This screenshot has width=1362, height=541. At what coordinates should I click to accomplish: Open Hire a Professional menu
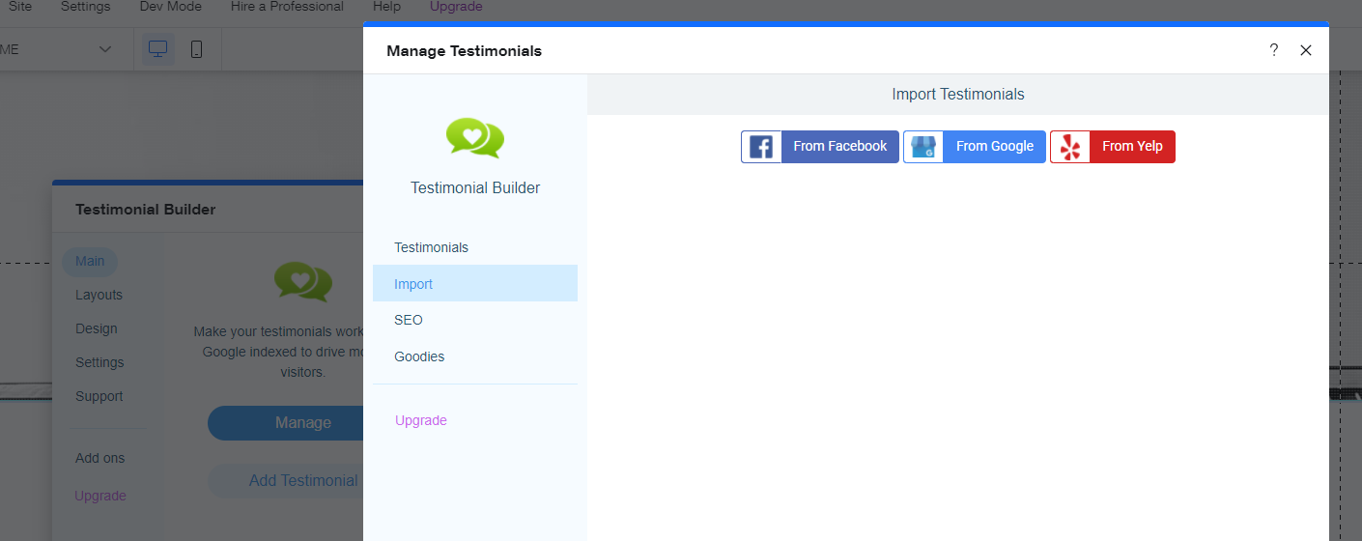(287, 7)
